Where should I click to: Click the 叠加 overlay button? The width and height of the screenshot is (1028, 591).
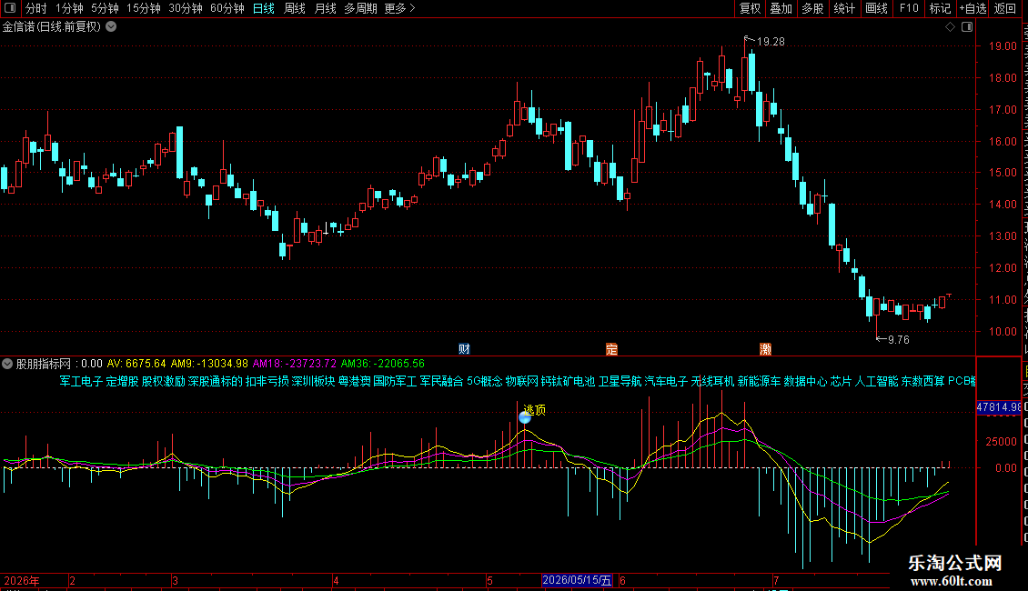[x=781, y=8]
